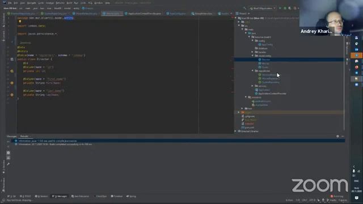The image size is (363, 204).
Task: Click the Build project hammer icon
Action: pos(244,8)
